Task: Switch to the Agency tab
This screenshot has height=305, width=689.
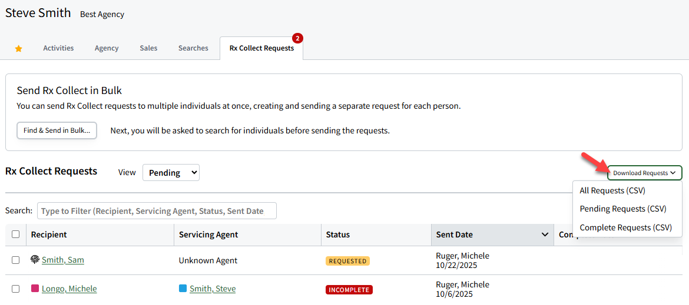Action: (107, 48)
